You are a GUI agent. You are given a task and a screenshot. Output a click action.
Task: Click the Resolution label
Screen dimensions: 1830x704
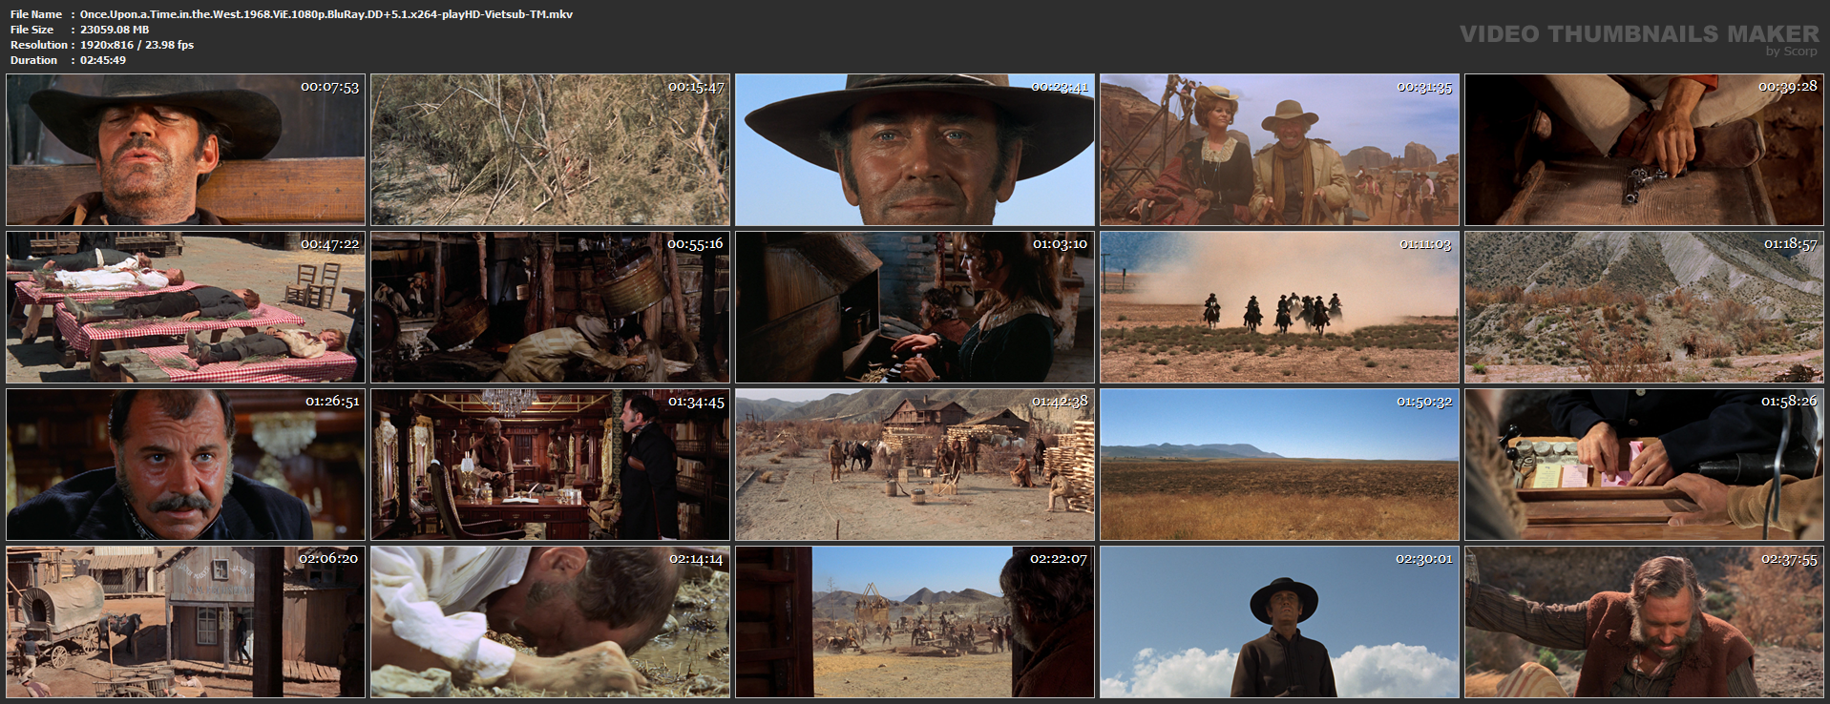click(x=39, y=45)
